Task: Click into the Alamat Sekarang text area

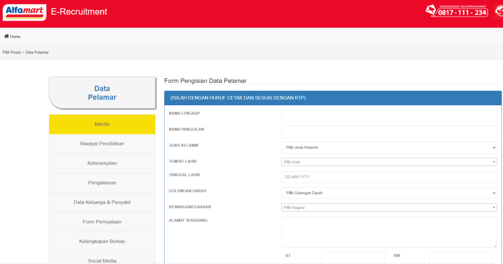Action: [389, 232]
